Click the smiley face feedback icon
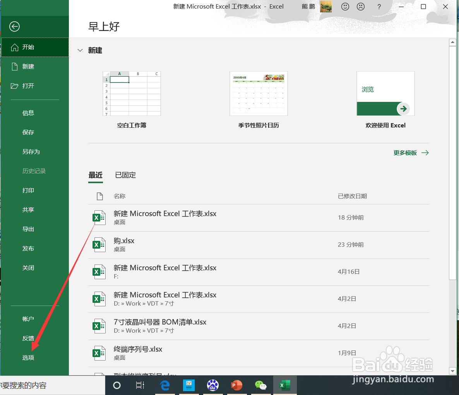Screen dimensions: 459x395 345,7
